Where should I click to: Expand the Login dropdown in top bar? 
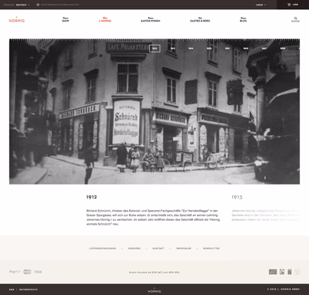pyautogui.click(x=260, y=5)
